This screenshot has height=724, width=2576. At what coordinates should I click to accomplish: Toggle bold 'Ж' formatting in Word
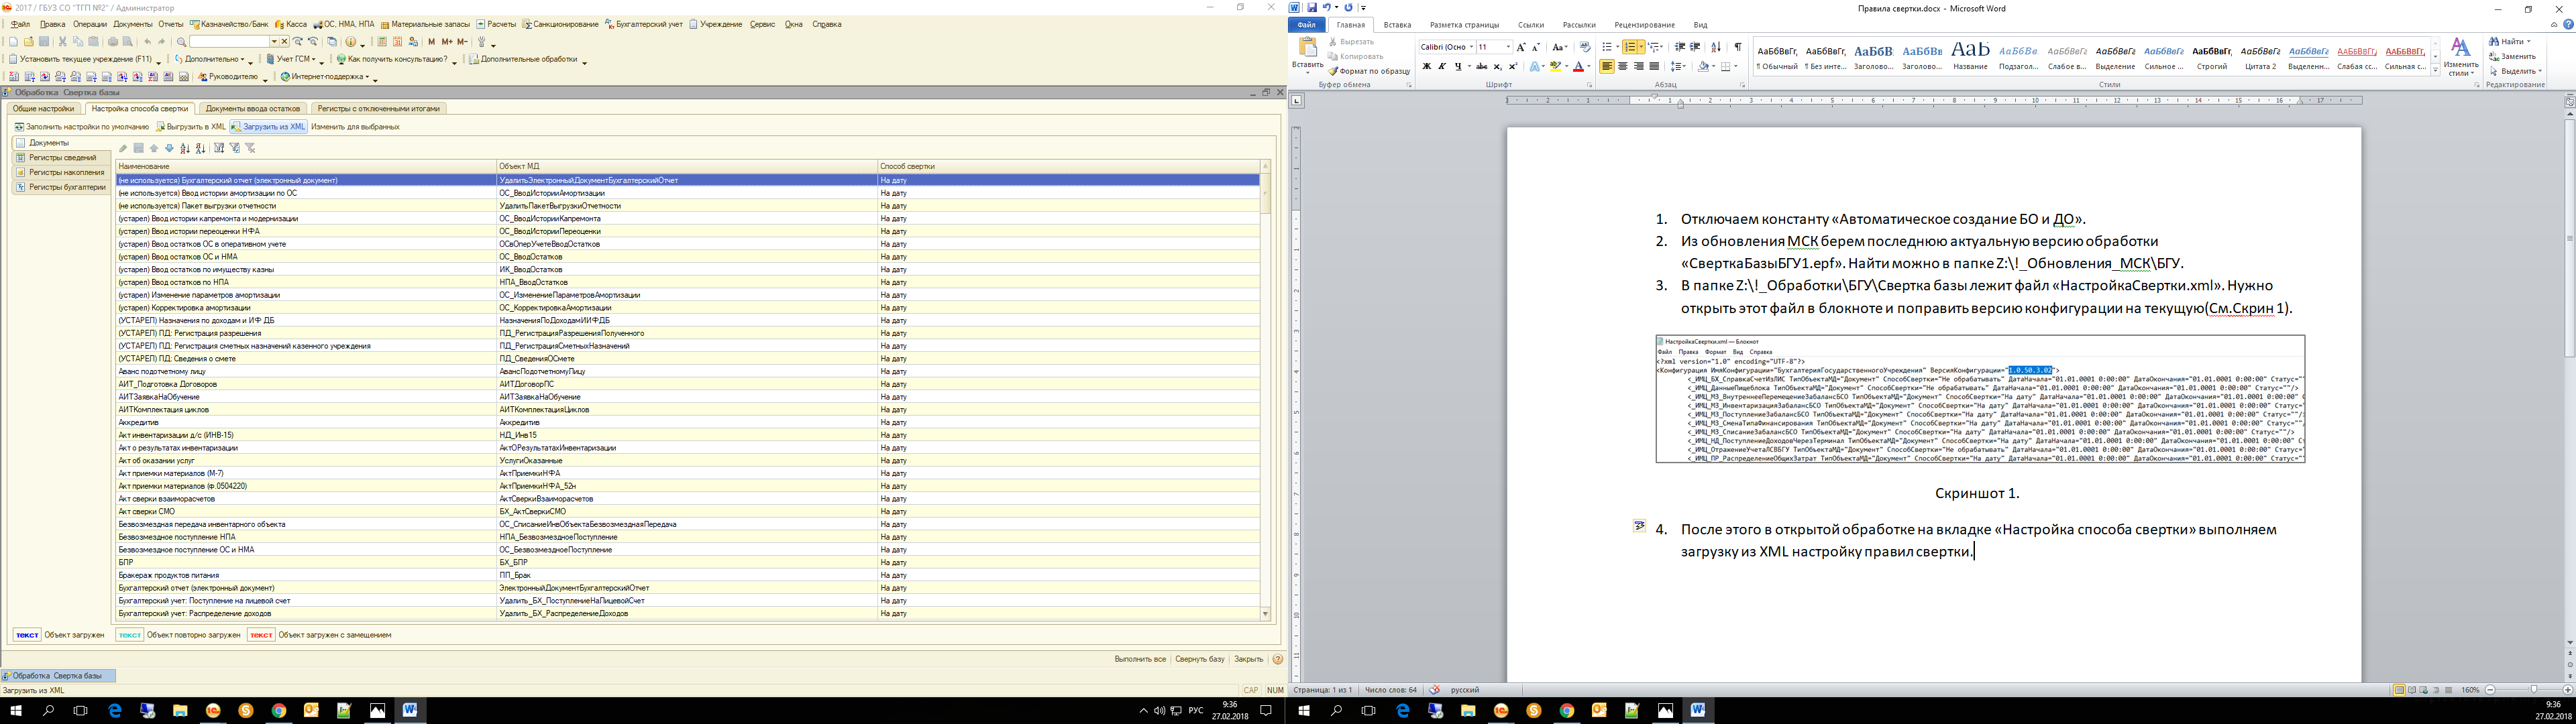(x=1426, y=67)
